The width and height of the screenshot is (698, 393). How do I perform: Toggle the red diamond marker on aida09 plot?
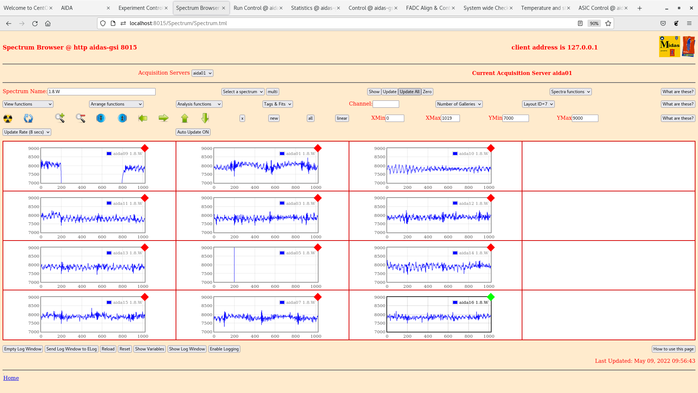coord(145,148)
